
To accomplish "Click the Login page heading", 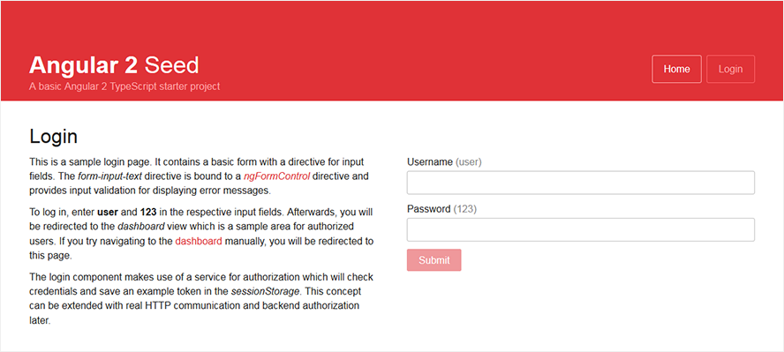I will tap(54, 137).
